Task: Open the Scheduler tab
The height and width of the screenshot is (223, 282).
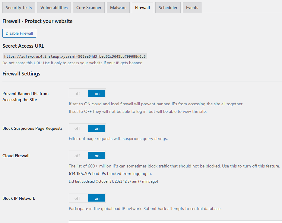Action: tap(168, 8)
